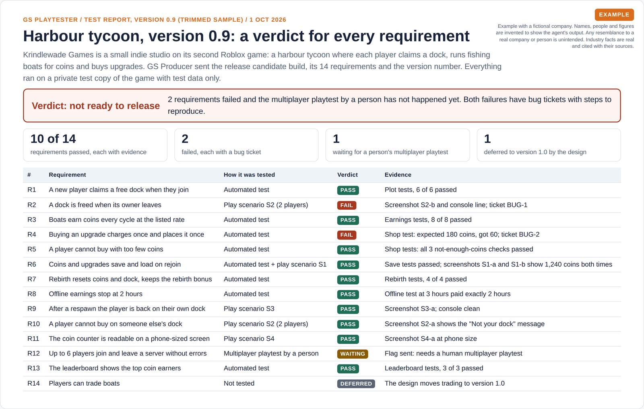Select the "deferred to version 1.0 by the design" text
Viewport: 644px width, 409px height.
[535, 152]
